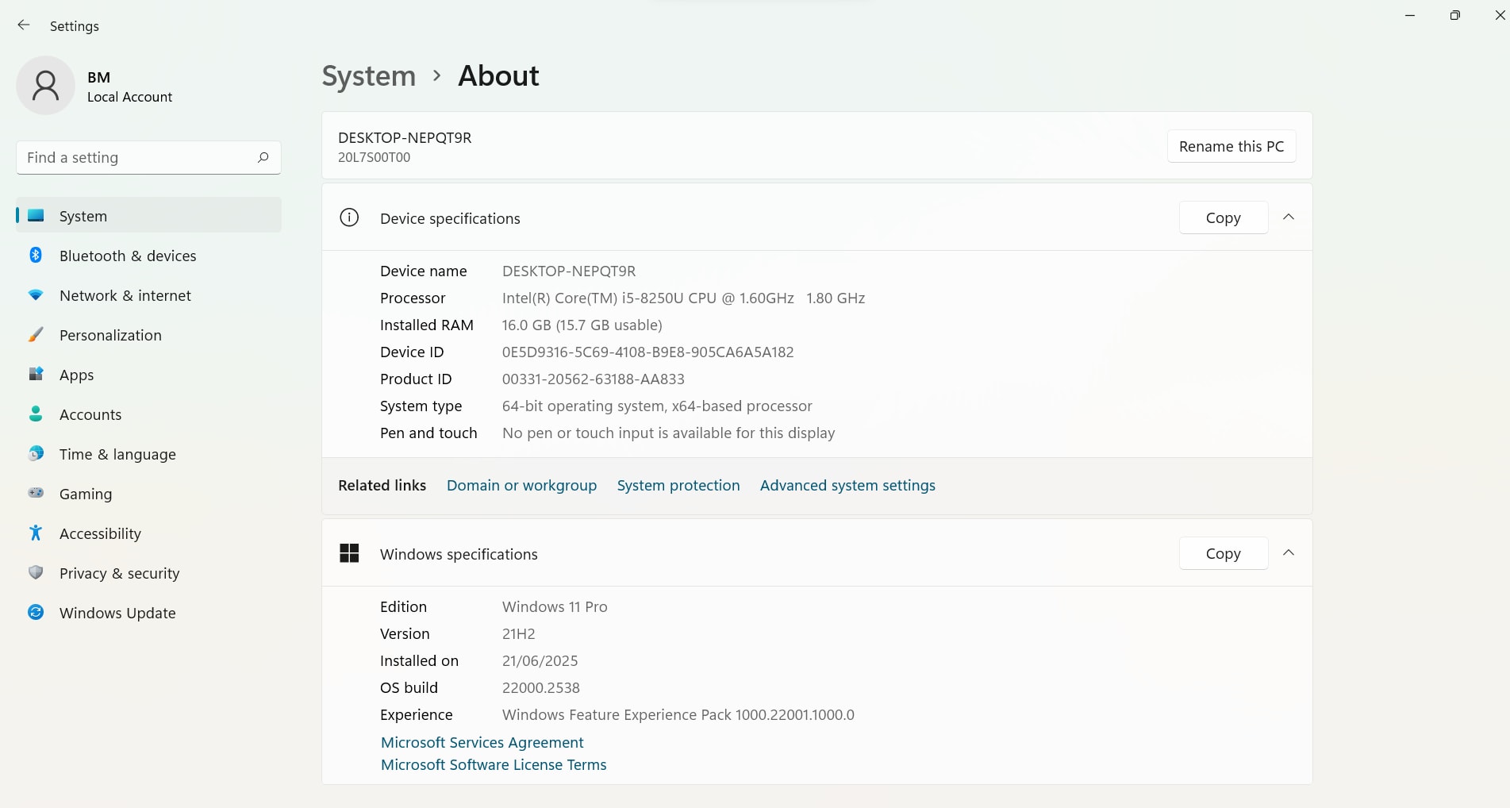Click the System monitor icon in sidebar

click(36, 216)
